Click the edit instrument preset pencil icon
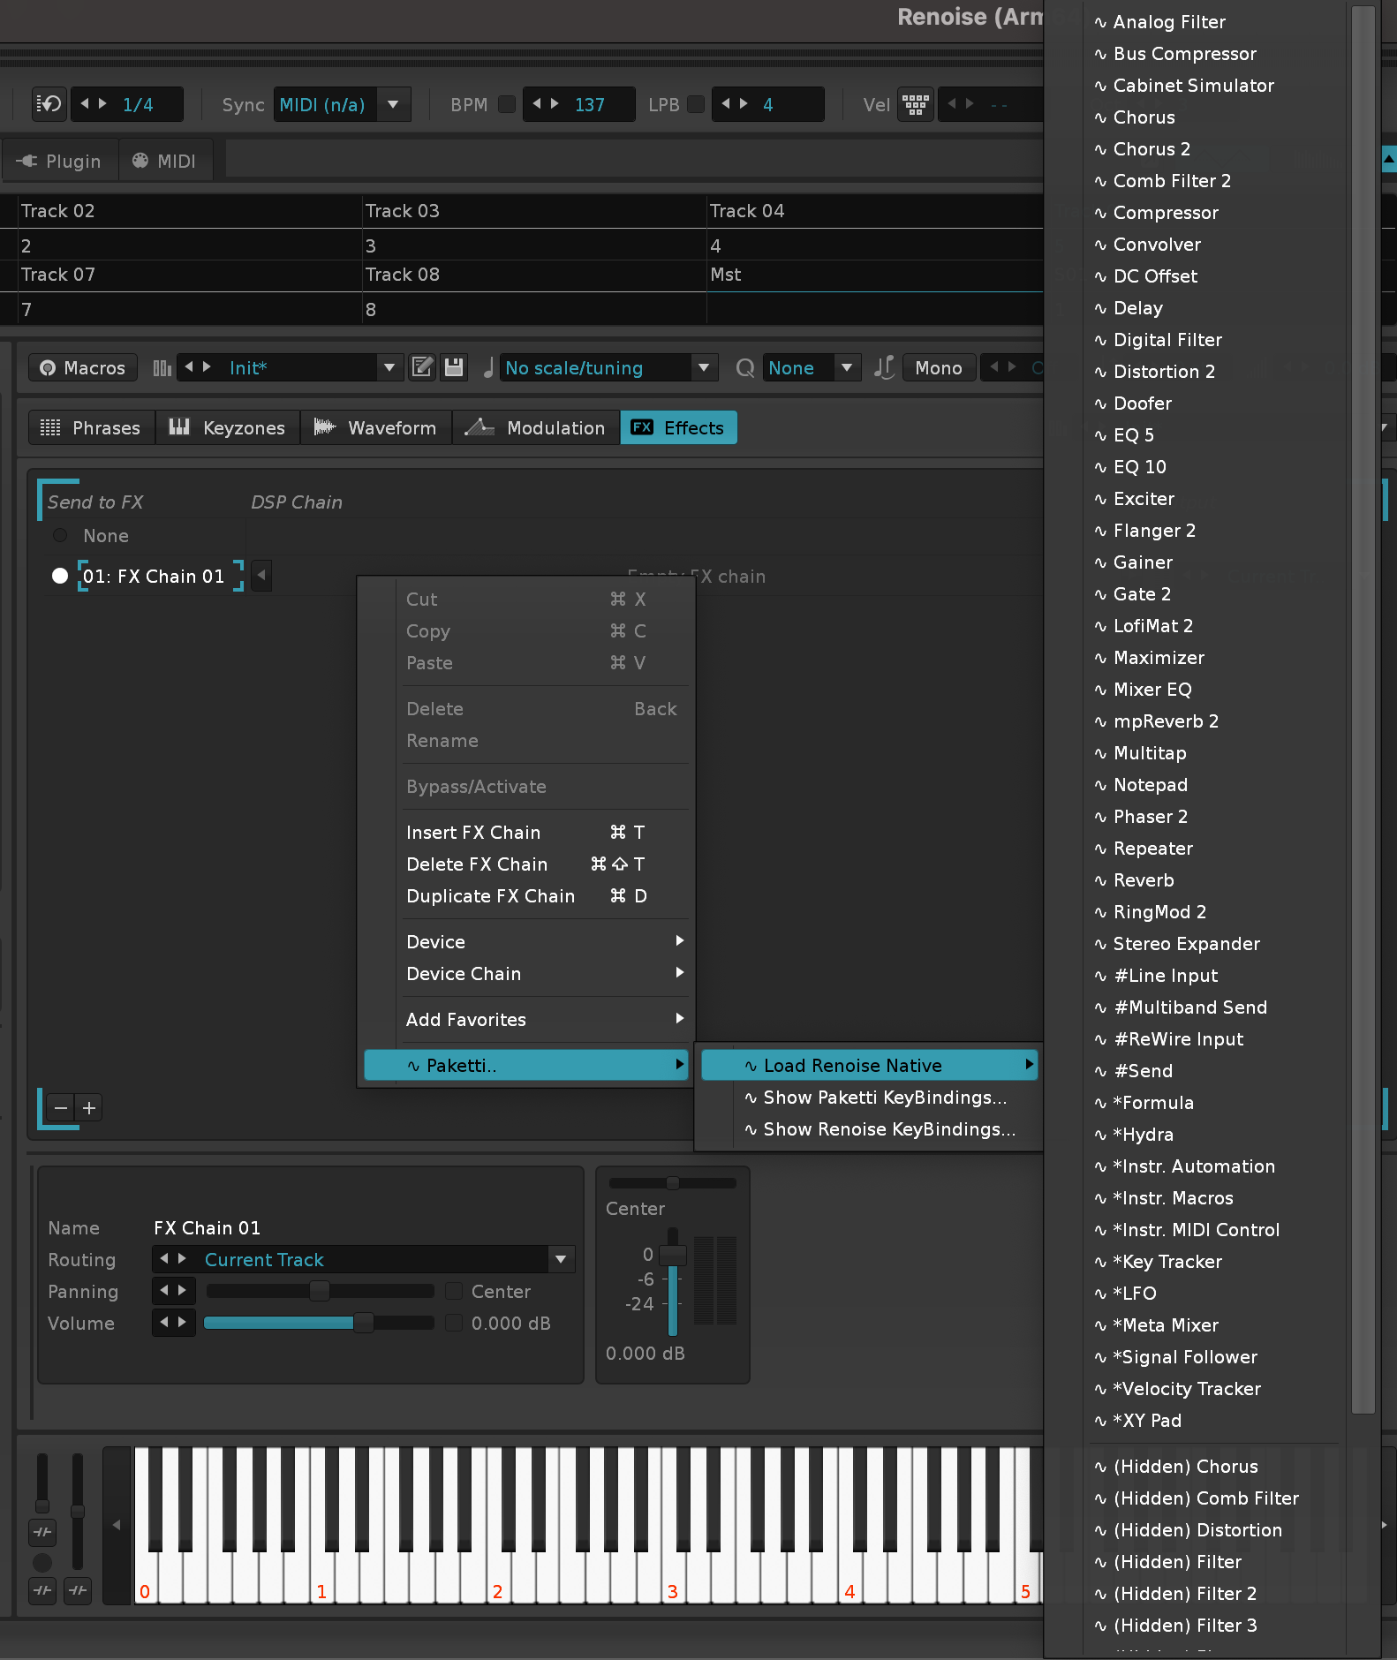Image resolution: width=1397 pixels, height=1660 pixels. coord(423,367)
